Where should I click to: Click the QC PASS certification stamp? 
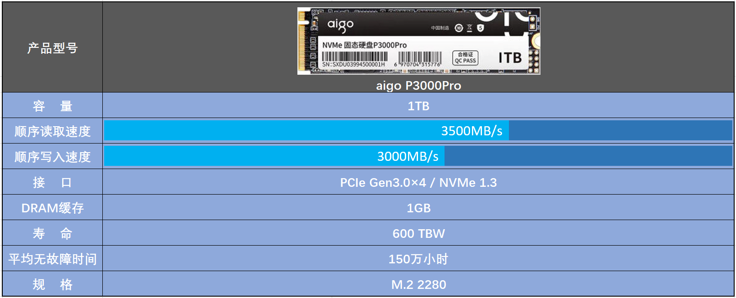[465, 58]
